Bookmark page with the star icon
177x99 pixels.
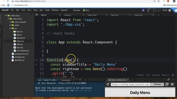coord(158,1)
